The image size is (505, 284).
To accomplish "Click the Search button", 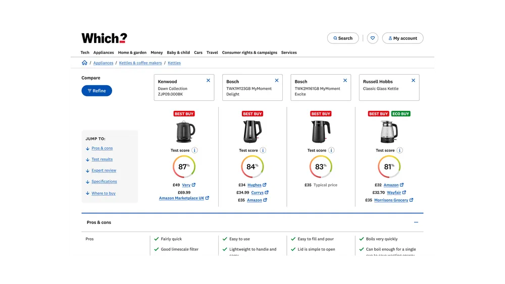I will (x=343, y=38).
